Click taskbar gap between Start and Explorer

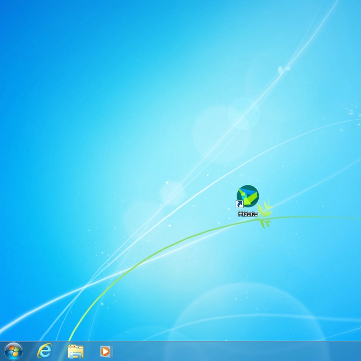(29, 351)
